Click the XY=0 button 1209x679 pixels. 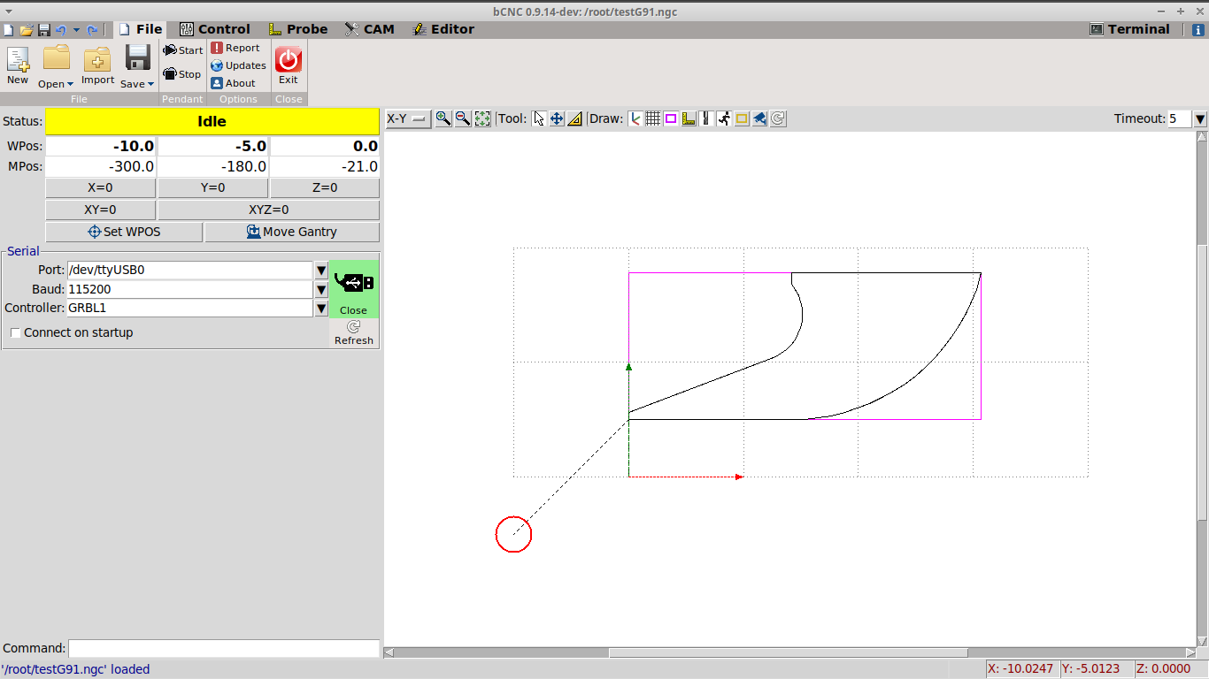tap(100, 210)
